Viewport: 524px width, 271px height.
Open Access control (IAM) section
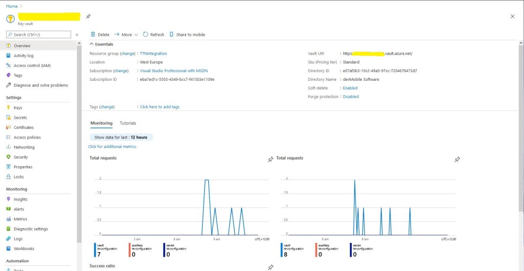pyautogui.click(x=32, y=65)
